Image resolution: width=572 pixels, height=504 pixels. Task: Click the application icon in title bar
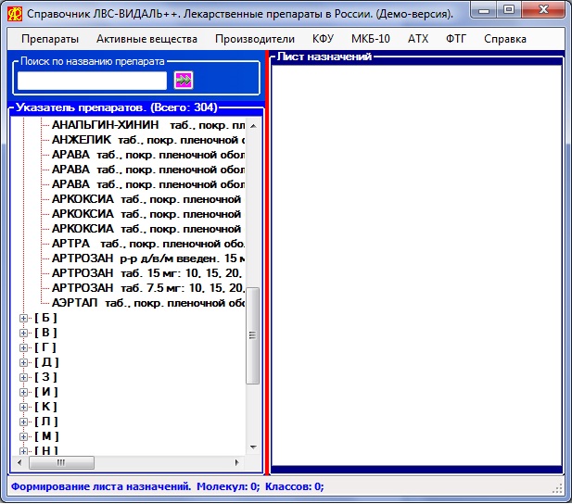(x=14, y=14)
